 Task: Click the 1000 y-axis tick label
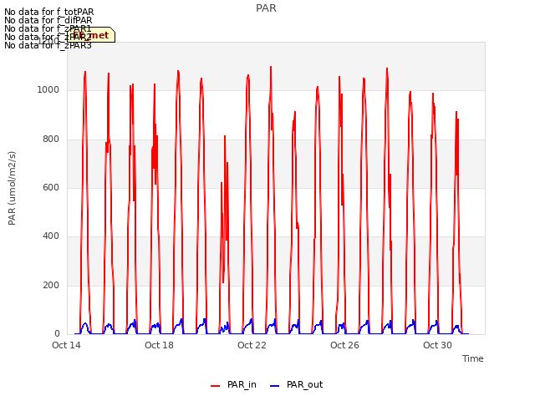pos(48,89)
